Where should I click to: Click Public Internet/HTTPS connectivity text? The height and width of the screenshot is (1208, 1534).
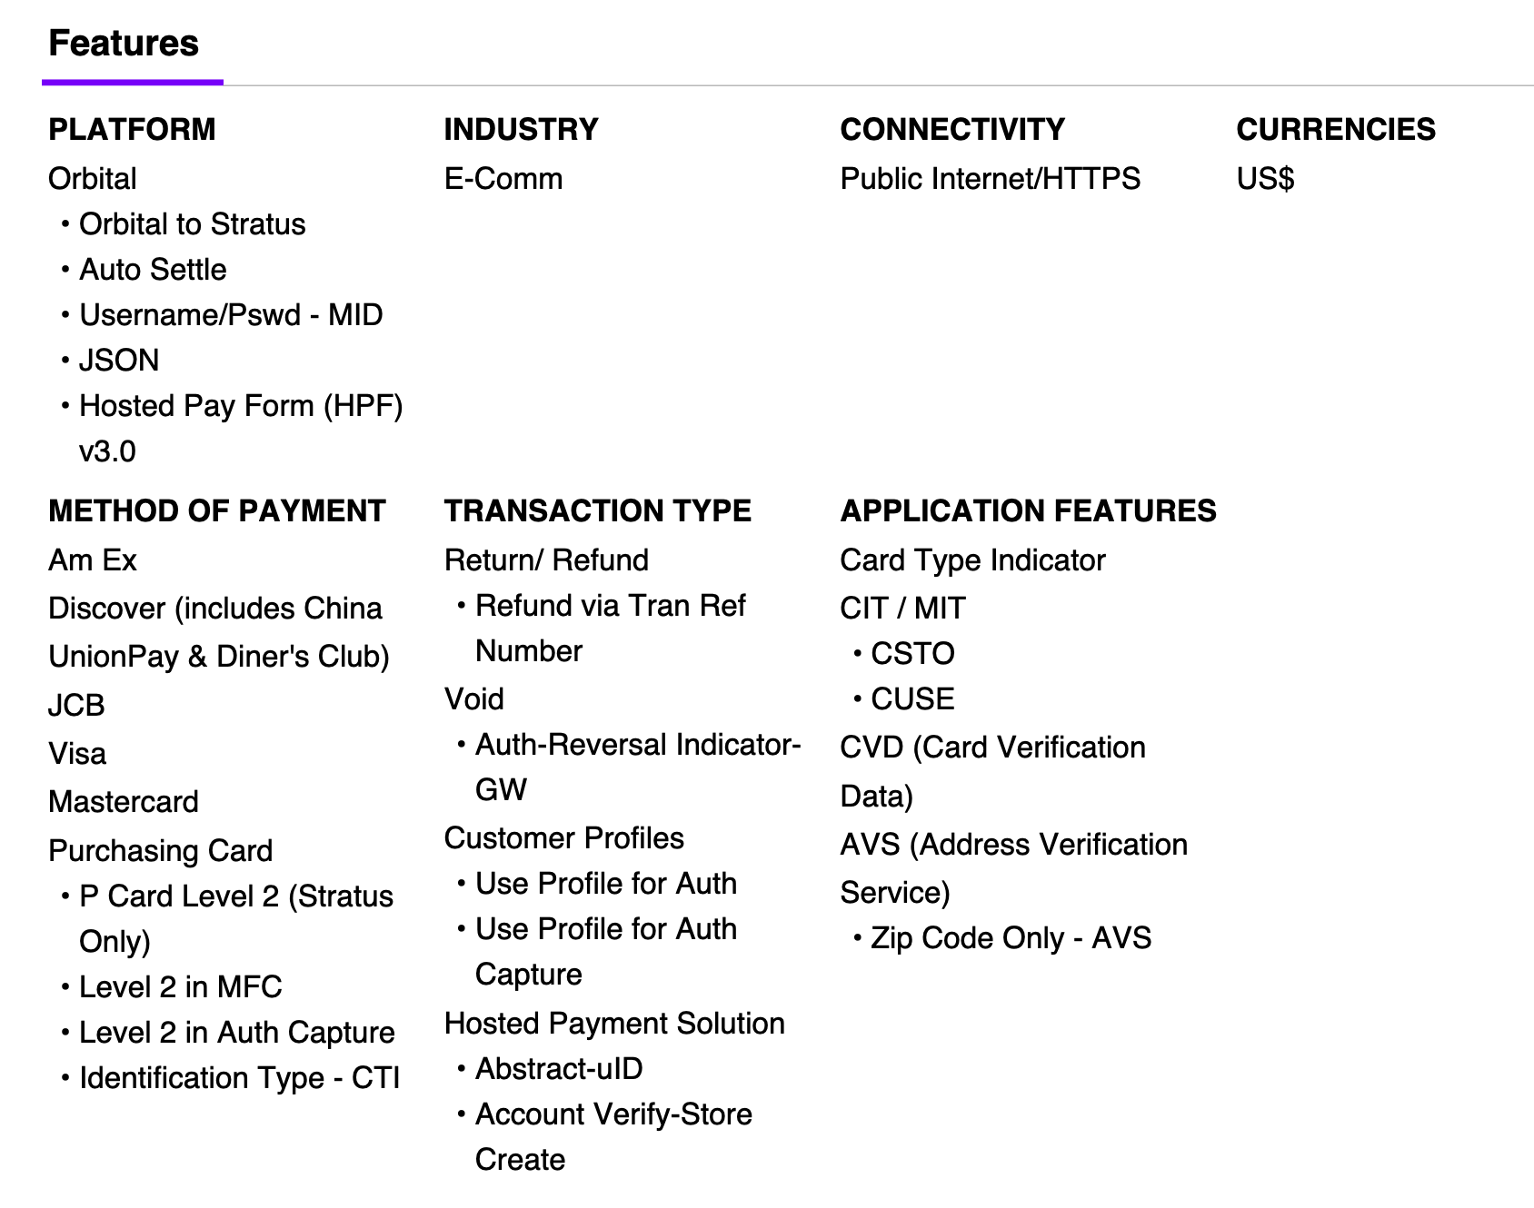(x=991, y=179)
